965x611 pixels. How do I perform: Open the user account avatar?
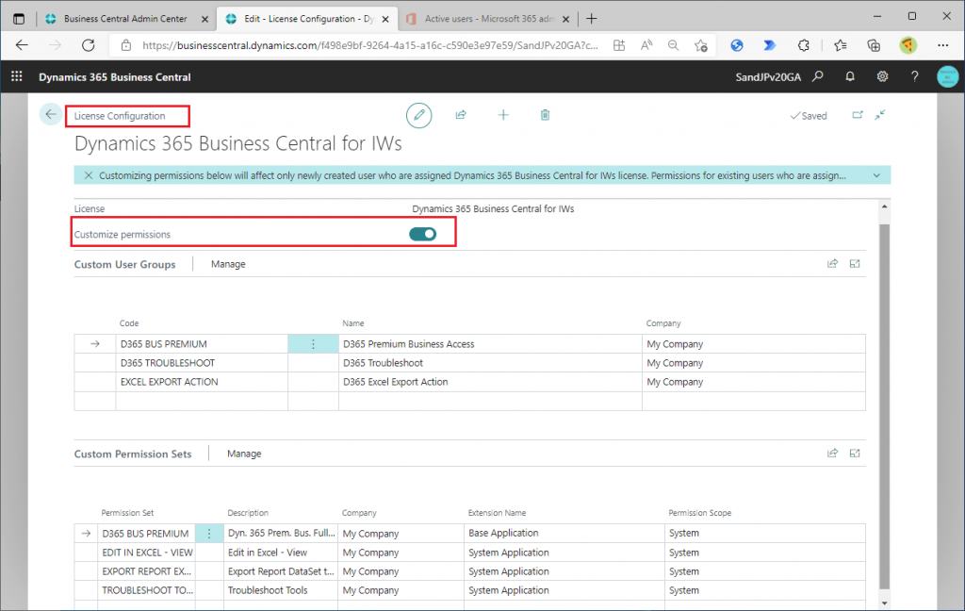click(x=947, y=76)
